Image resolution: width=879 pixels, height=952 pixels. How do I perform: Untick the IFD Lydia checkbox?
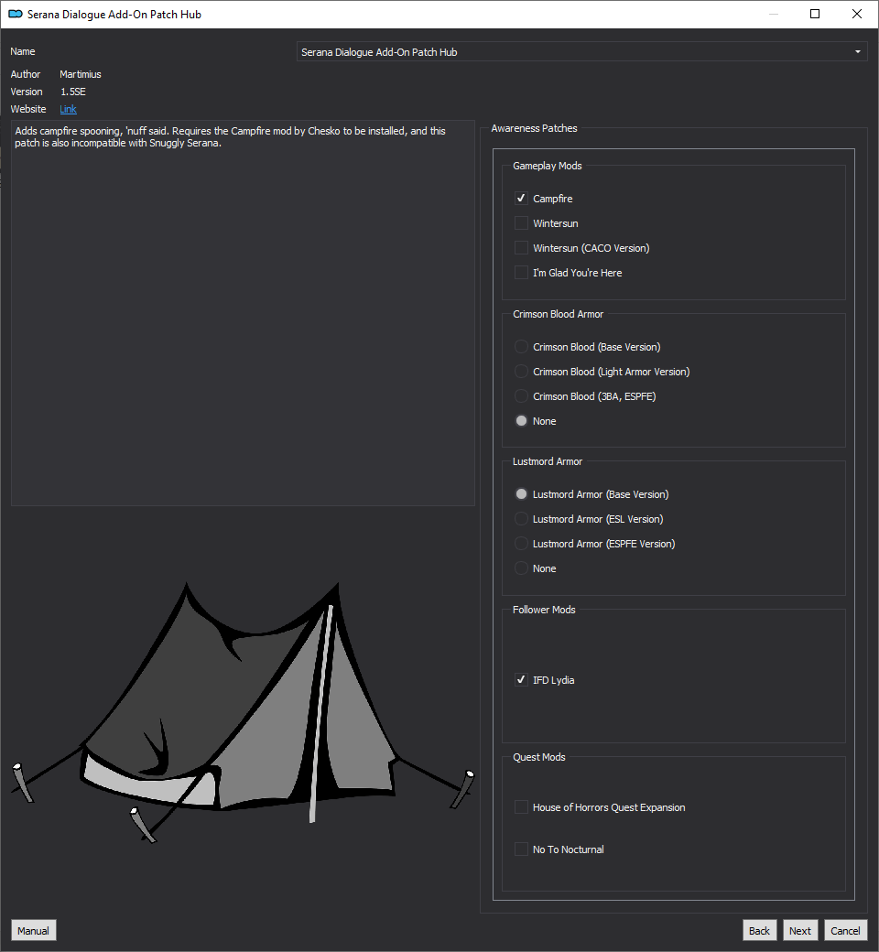tap(521, 680)
